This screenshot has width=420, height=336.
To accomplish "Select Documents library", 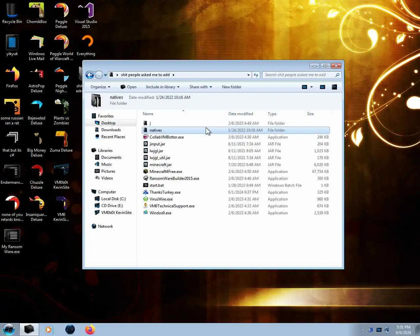I will point(111,157).
